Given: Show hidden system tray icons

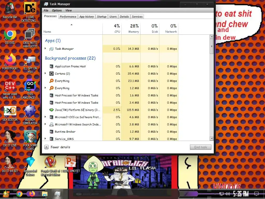Looking at the screenshot, I should tap(215, 194).
